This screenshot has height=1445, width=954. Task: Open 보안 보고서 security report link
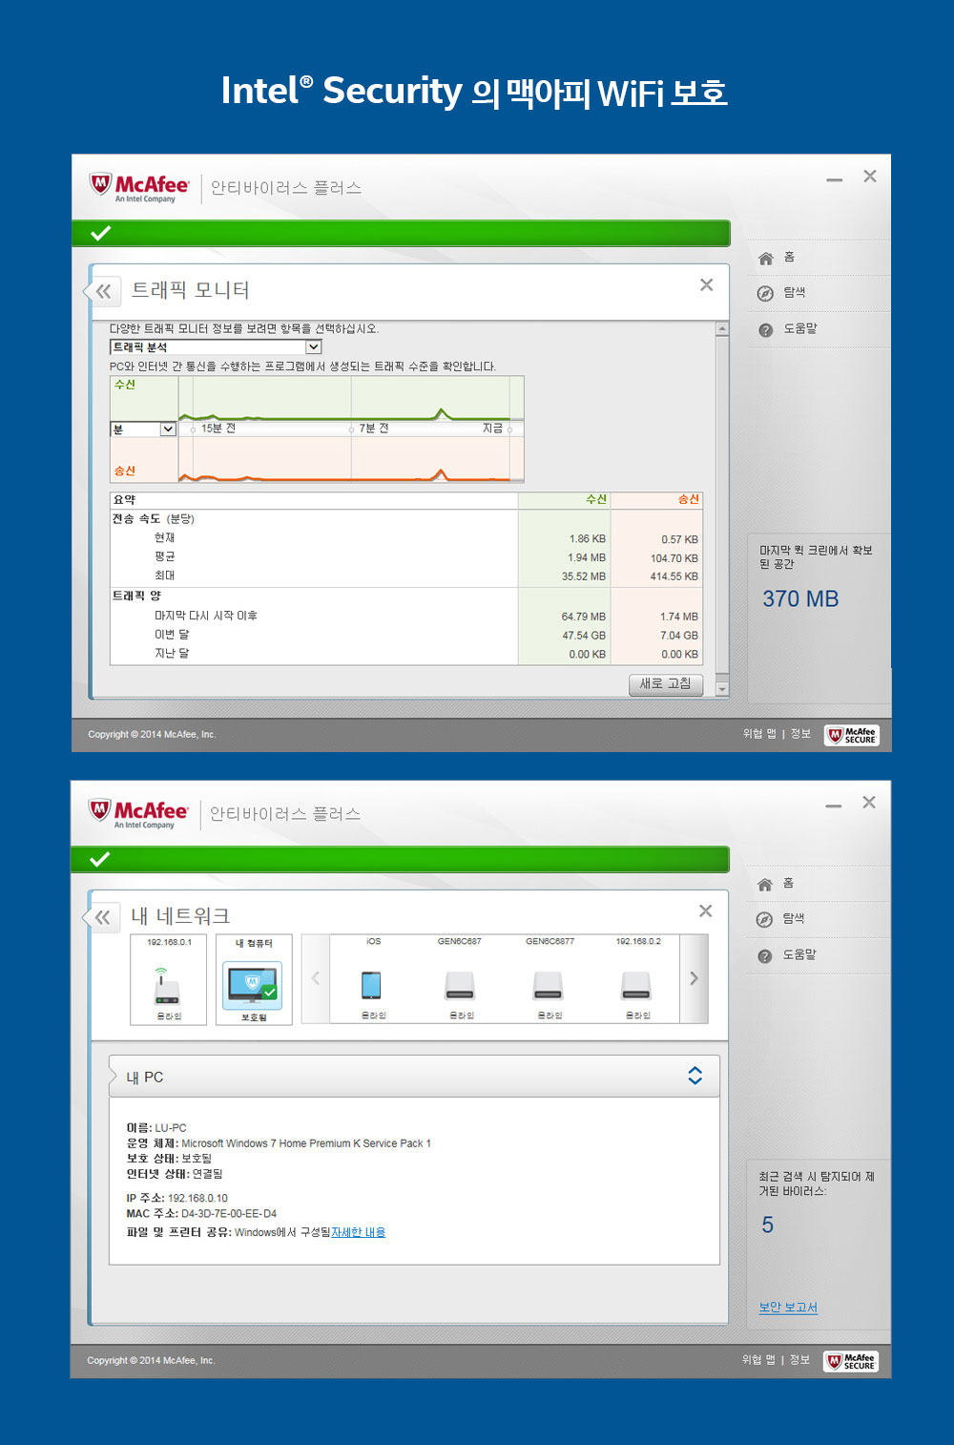[x=788, y=1308]
